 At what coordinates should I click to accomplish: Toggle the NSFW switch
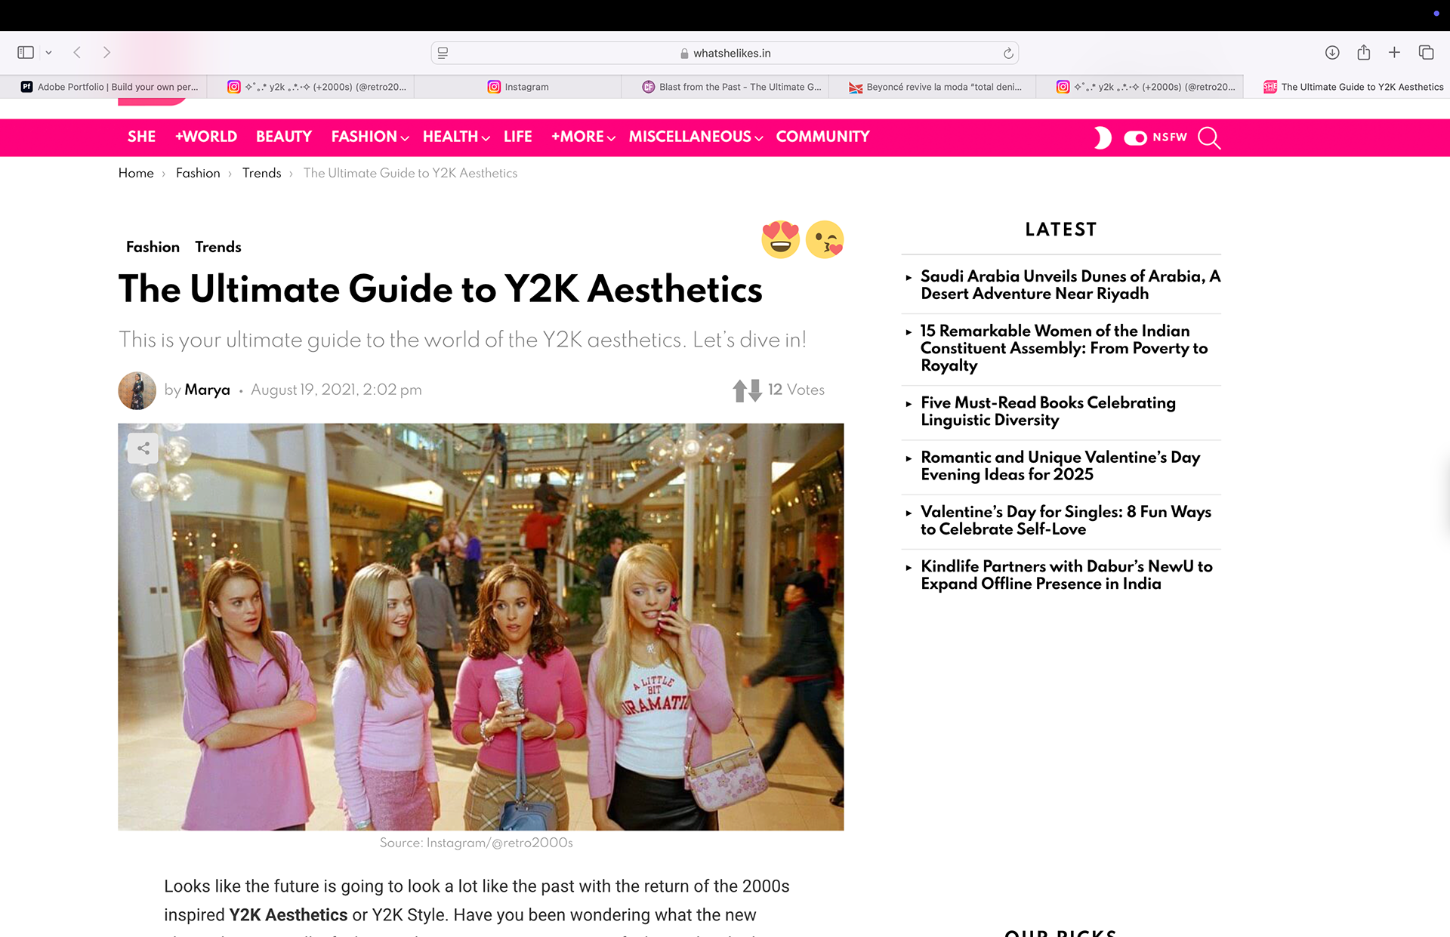coord(1135,137)
